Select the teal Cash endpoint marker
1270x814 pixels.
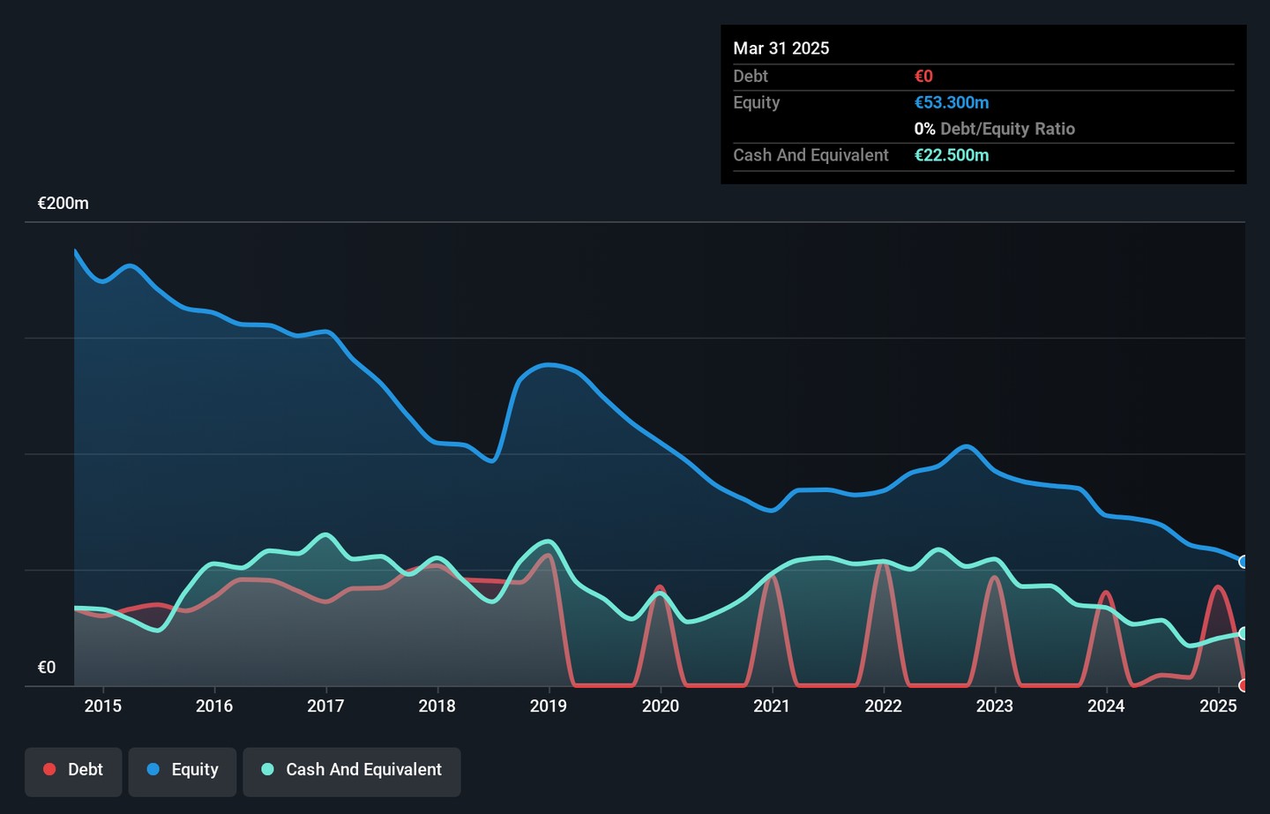pos(1244,633)
